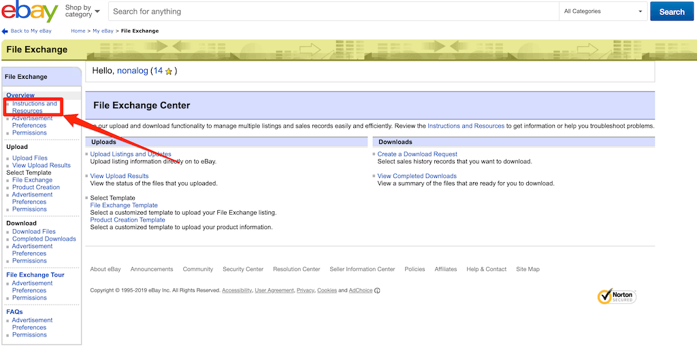The width and height of the screenshot is (697, 350).
Task: Open Help & Contact footer link
Action: (x=486, y=269)
